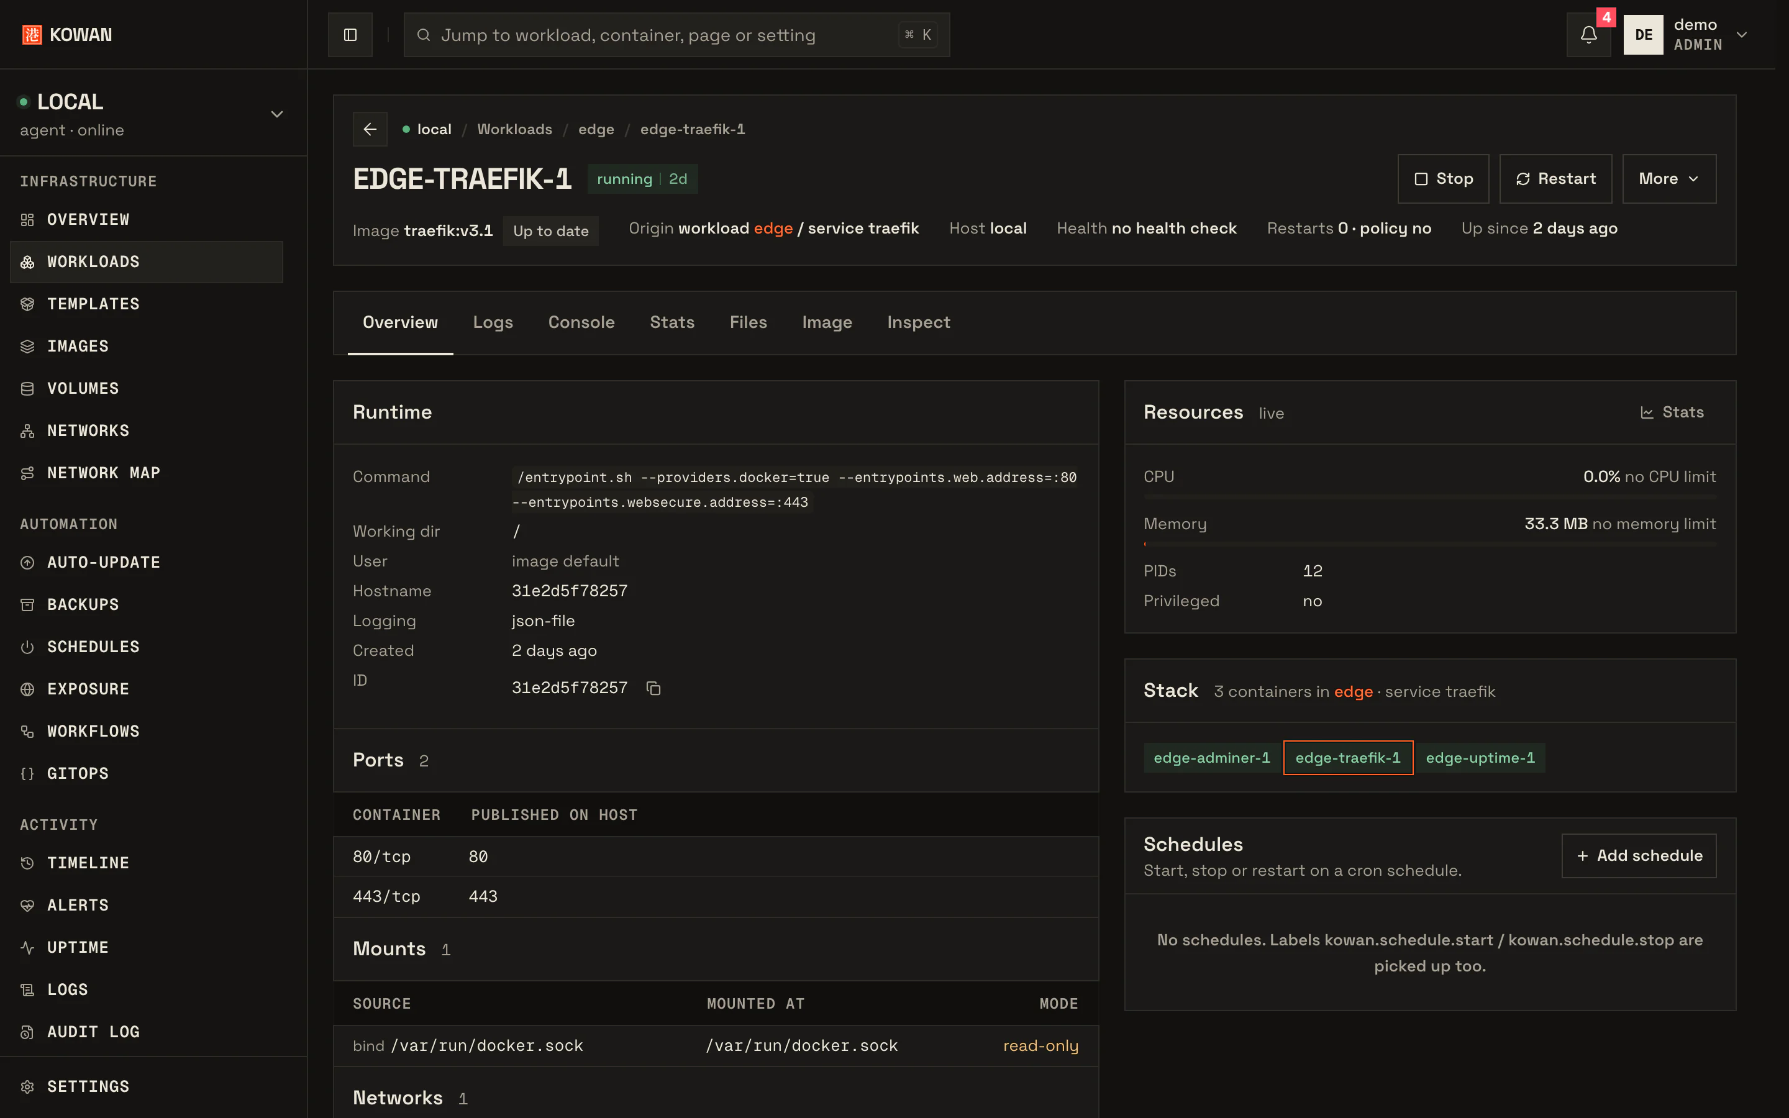Click the Alerts heart icon
1789x1118 pixels.
point(27,904)
